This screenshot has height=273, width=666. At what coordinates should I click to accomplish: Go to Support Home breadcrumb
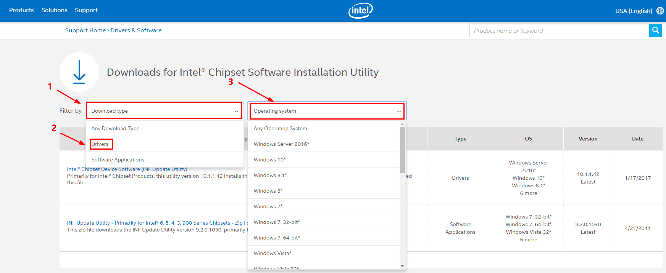pyautogui.click(x=85, y=30)
